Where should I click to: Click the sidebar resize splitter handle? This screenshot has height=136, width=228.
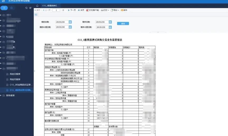(x=35, y=71)
